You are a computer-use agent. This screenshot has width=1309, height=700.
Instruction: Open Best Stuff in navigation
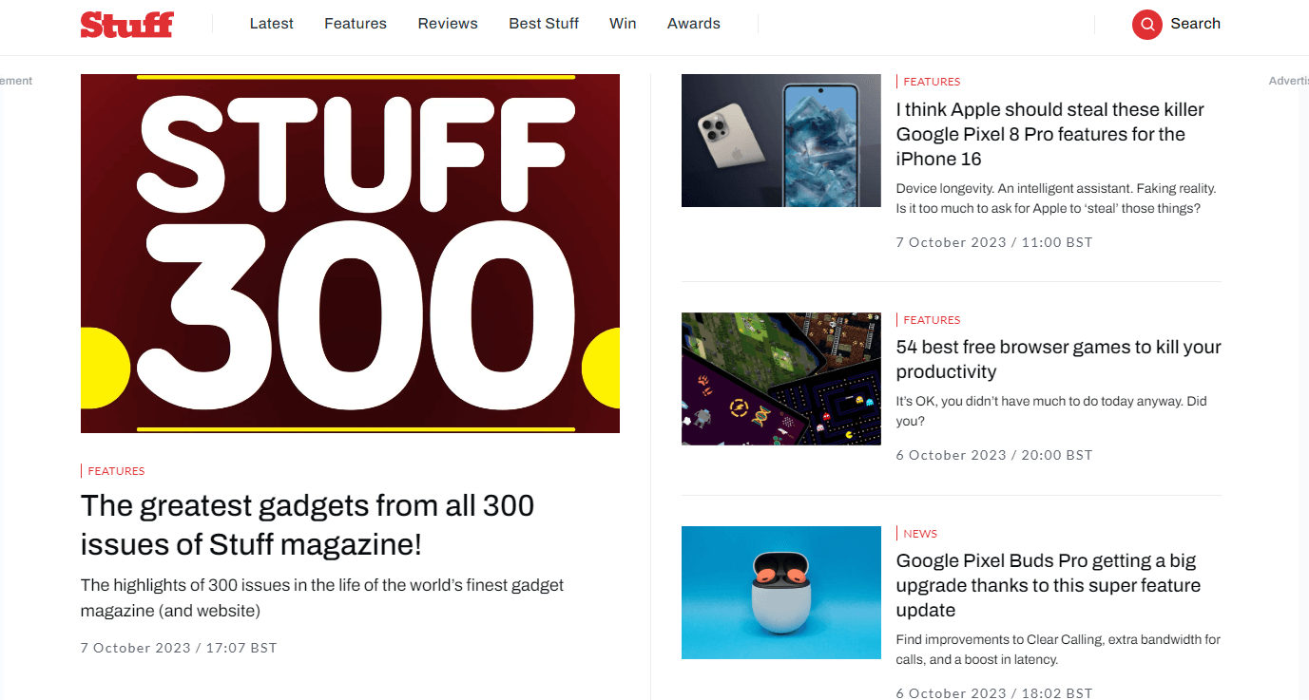tap(544, 24)
